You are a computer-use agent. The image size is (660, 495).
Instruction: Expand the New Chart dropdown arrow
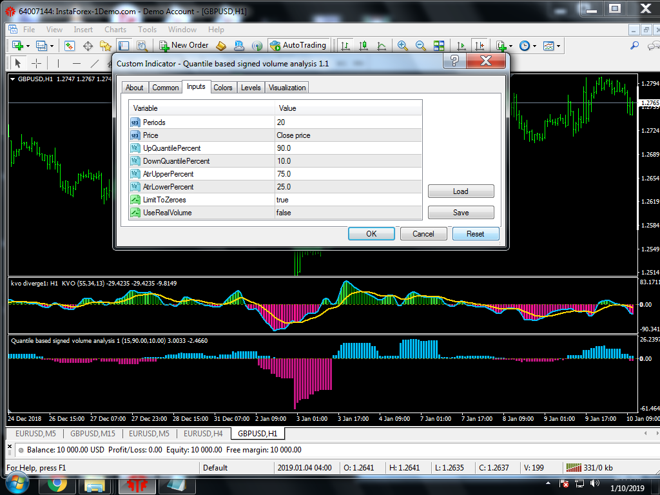click(x=28, y=46)
